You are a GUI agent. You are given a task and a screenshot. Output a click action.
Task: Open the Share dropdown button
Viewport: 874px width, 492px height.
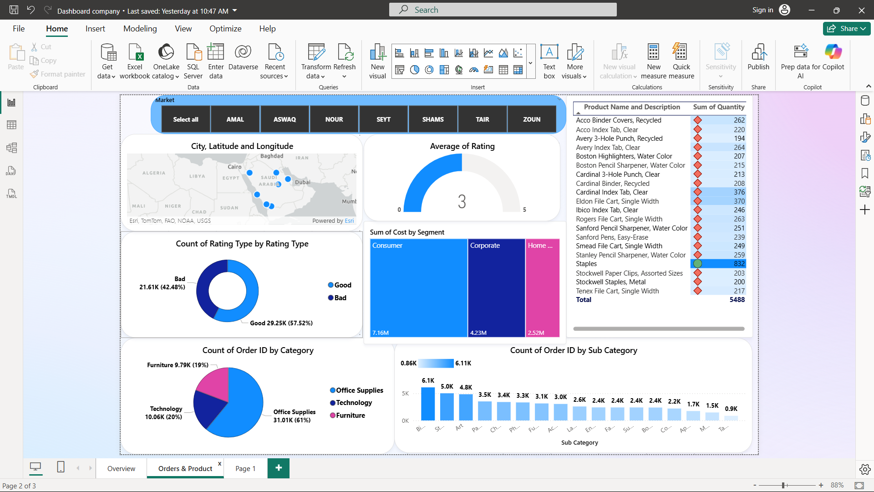(846, 28)
